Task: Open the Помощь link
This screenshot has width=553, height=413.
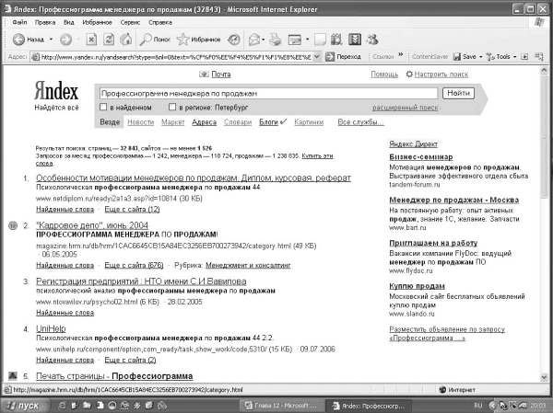Action: [384, 75]
